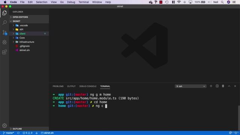Expand the API folder

(x=29, y=29)
